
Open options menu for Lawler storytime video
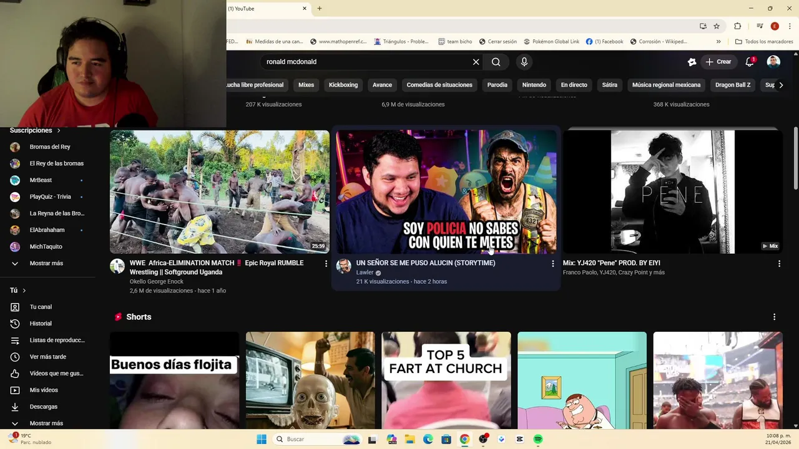552,264
